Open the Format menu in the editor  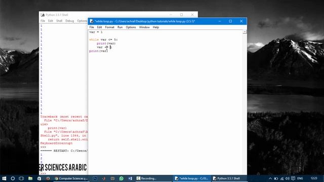[x=109, y=27]
